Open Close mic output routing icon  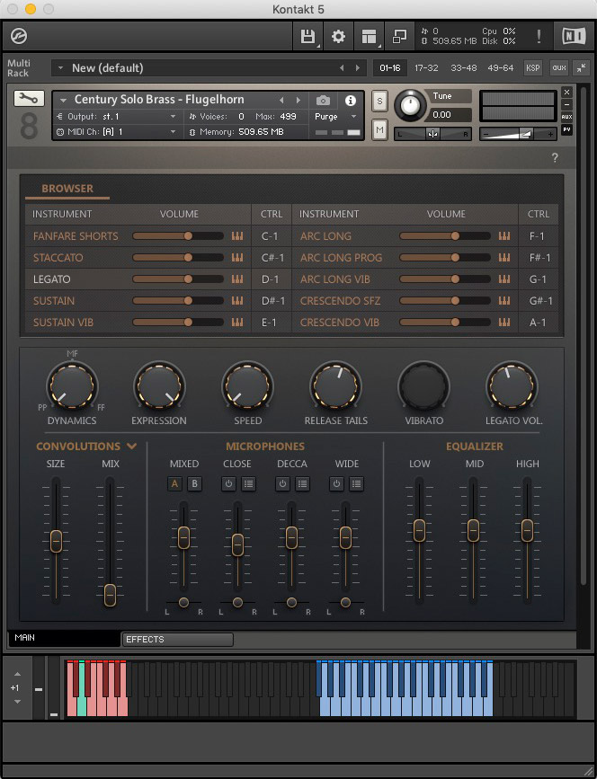click(x=248, y=484)
